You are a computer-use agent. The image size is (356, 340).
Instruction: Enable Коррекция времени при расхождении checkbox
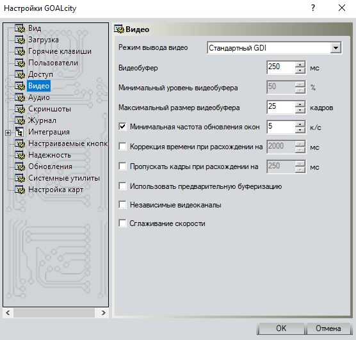click(x=122, y=147)
